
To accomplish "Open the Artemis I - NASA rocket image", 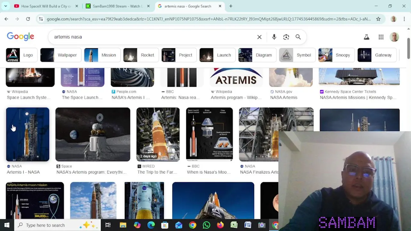I will (28, 134).
